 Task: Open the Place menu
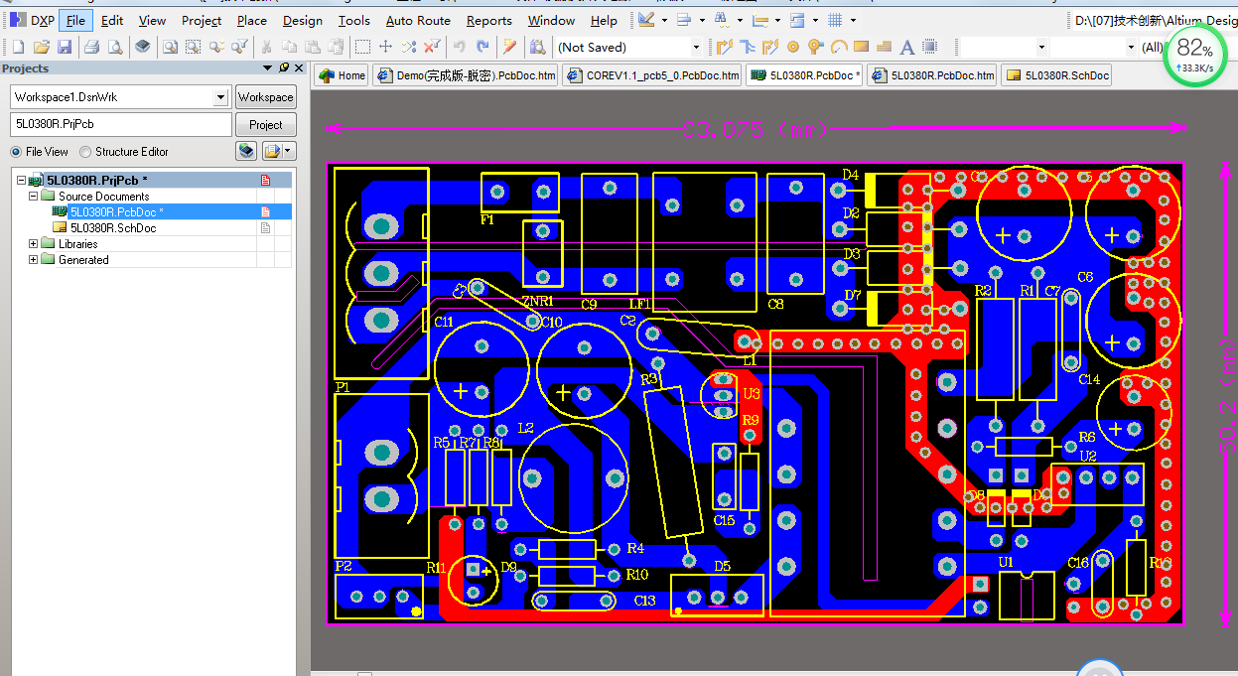(252, 20)
